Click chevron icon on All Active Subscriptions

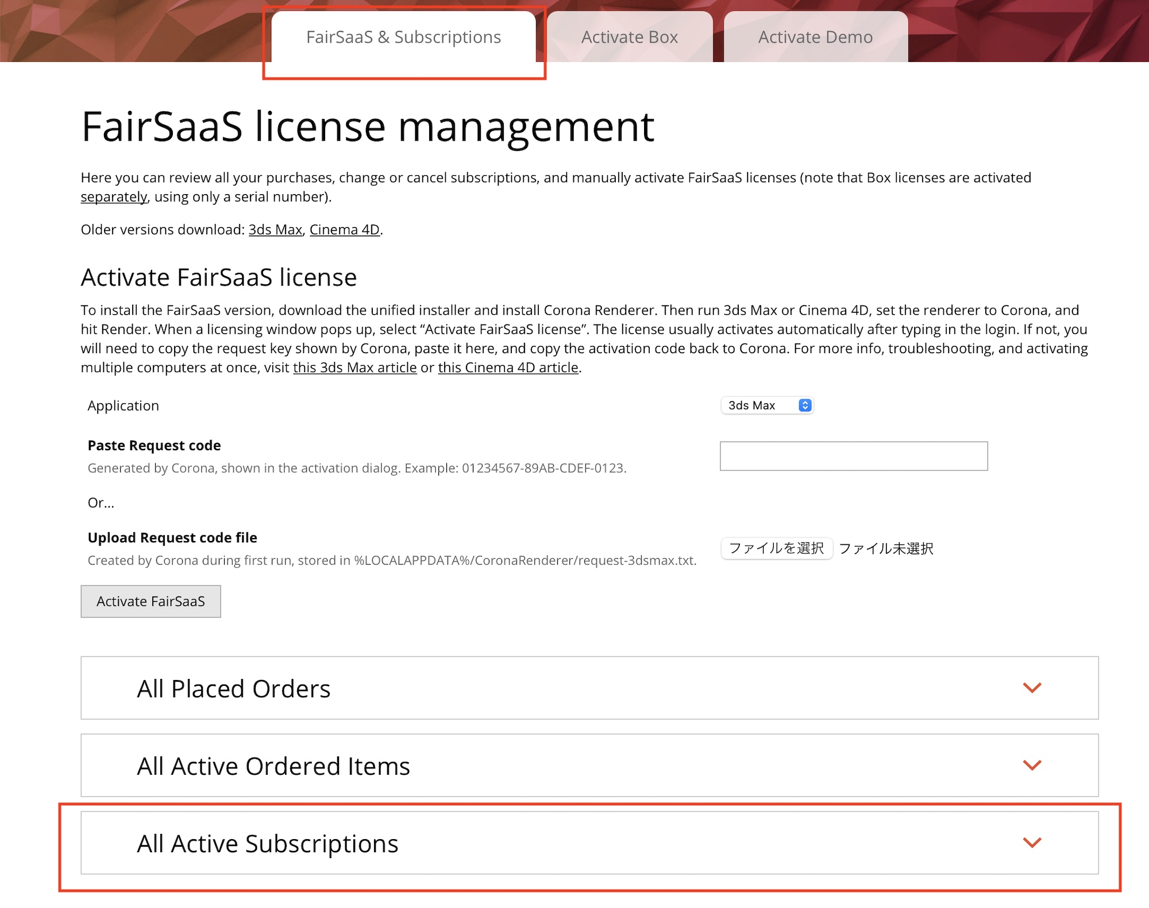1032,843
